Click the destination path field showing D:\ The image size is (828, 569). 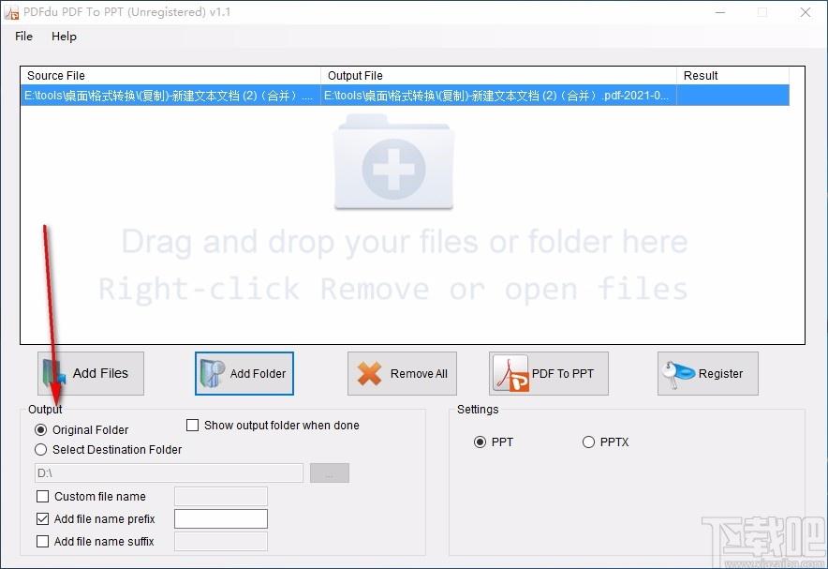[x=169, y=472]
